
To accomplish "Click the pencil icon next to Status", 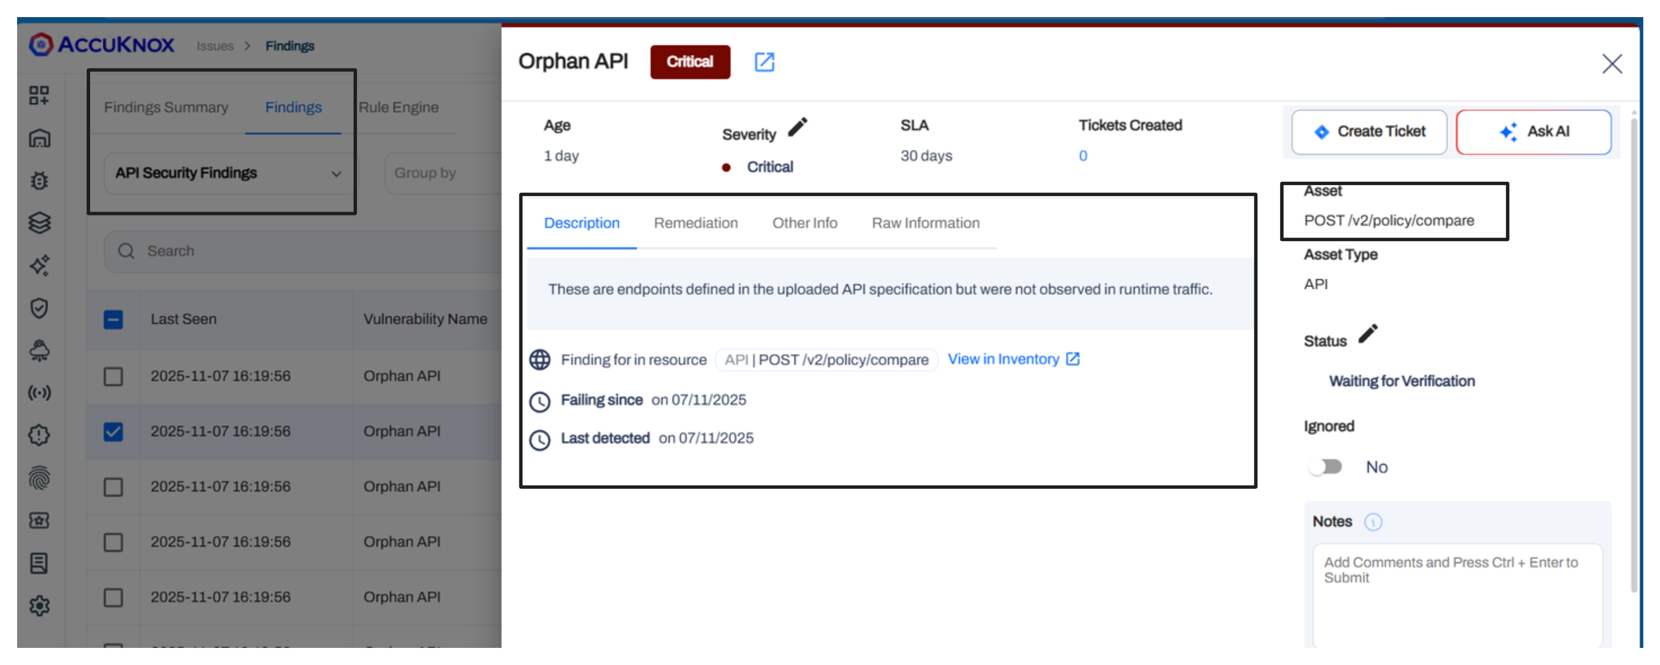I will (1367, 333).
